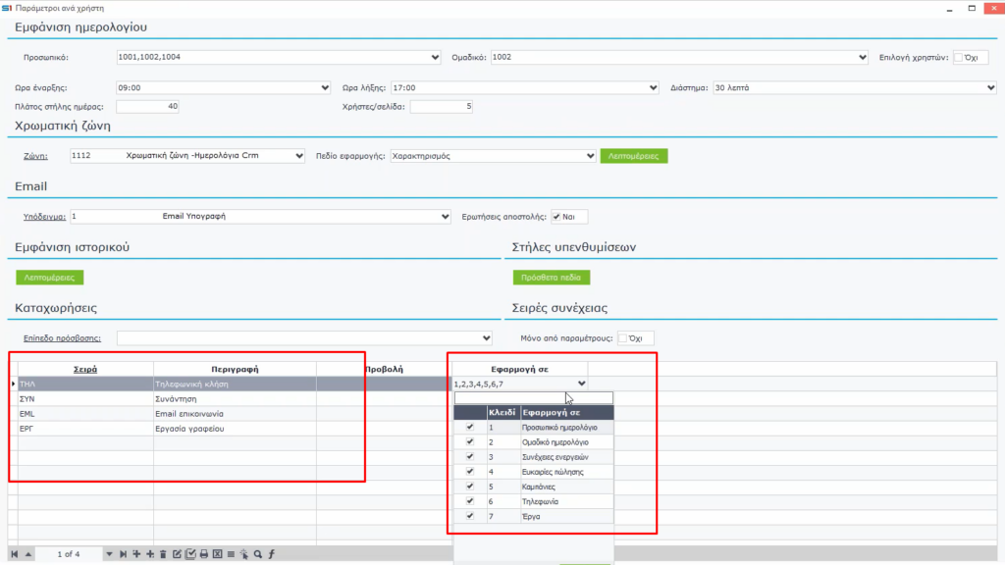Click Περιγραφή column header

tap(235, 369)
